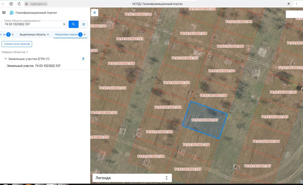The width and height of the screenshot is (303, 185).
Task: Click parcel label 74:03:1023002:322 on map
Action: coord(113,88)
